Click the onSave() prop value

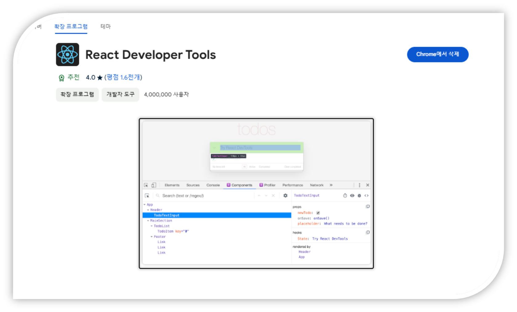321,218
